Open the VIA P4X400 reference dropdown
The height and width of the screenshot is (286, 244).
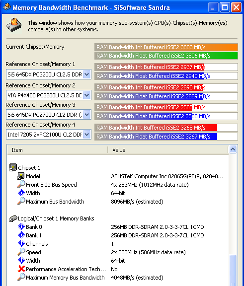tap(87, 95)
